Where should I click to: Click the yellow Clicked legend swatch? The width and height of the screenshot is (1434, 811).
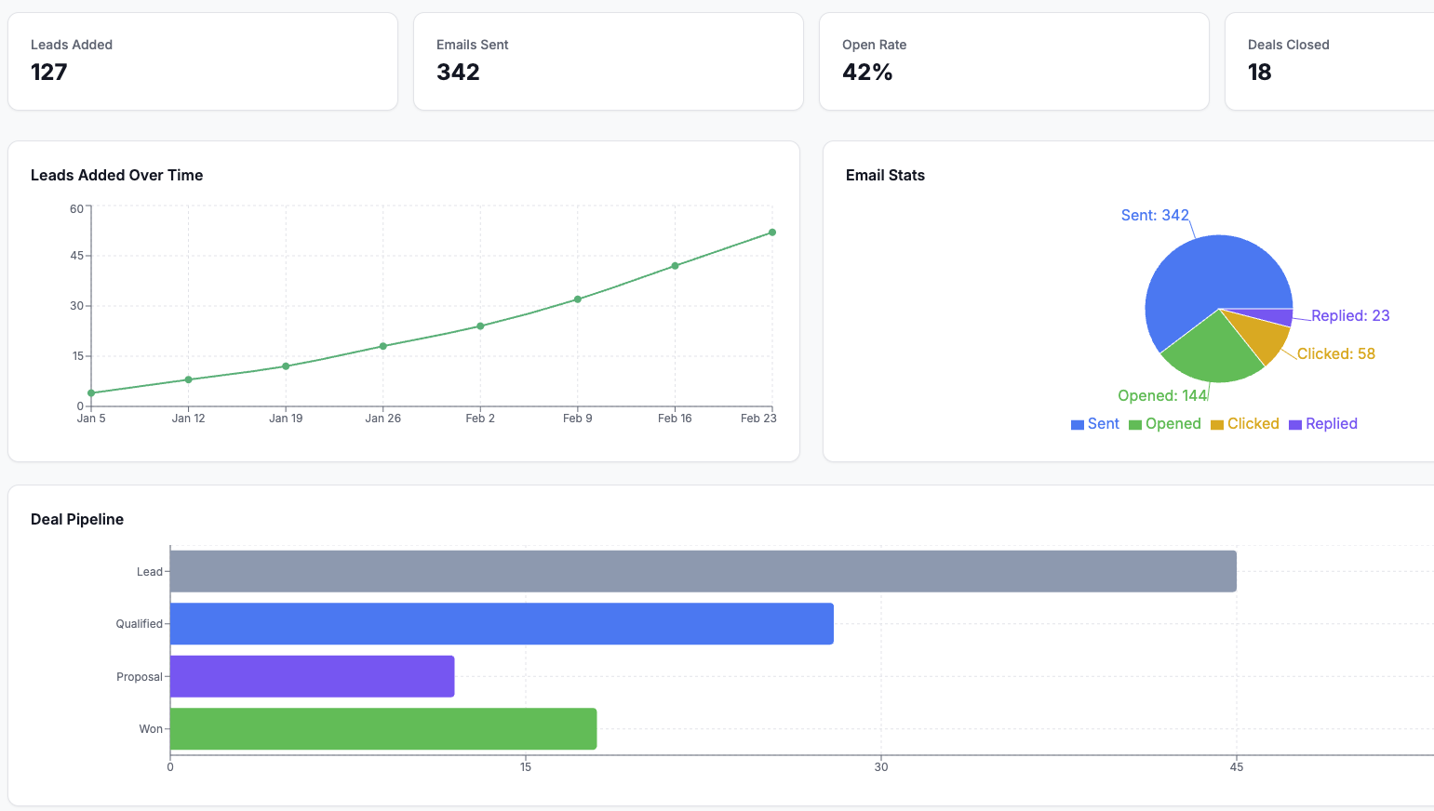pos(1217,425)
